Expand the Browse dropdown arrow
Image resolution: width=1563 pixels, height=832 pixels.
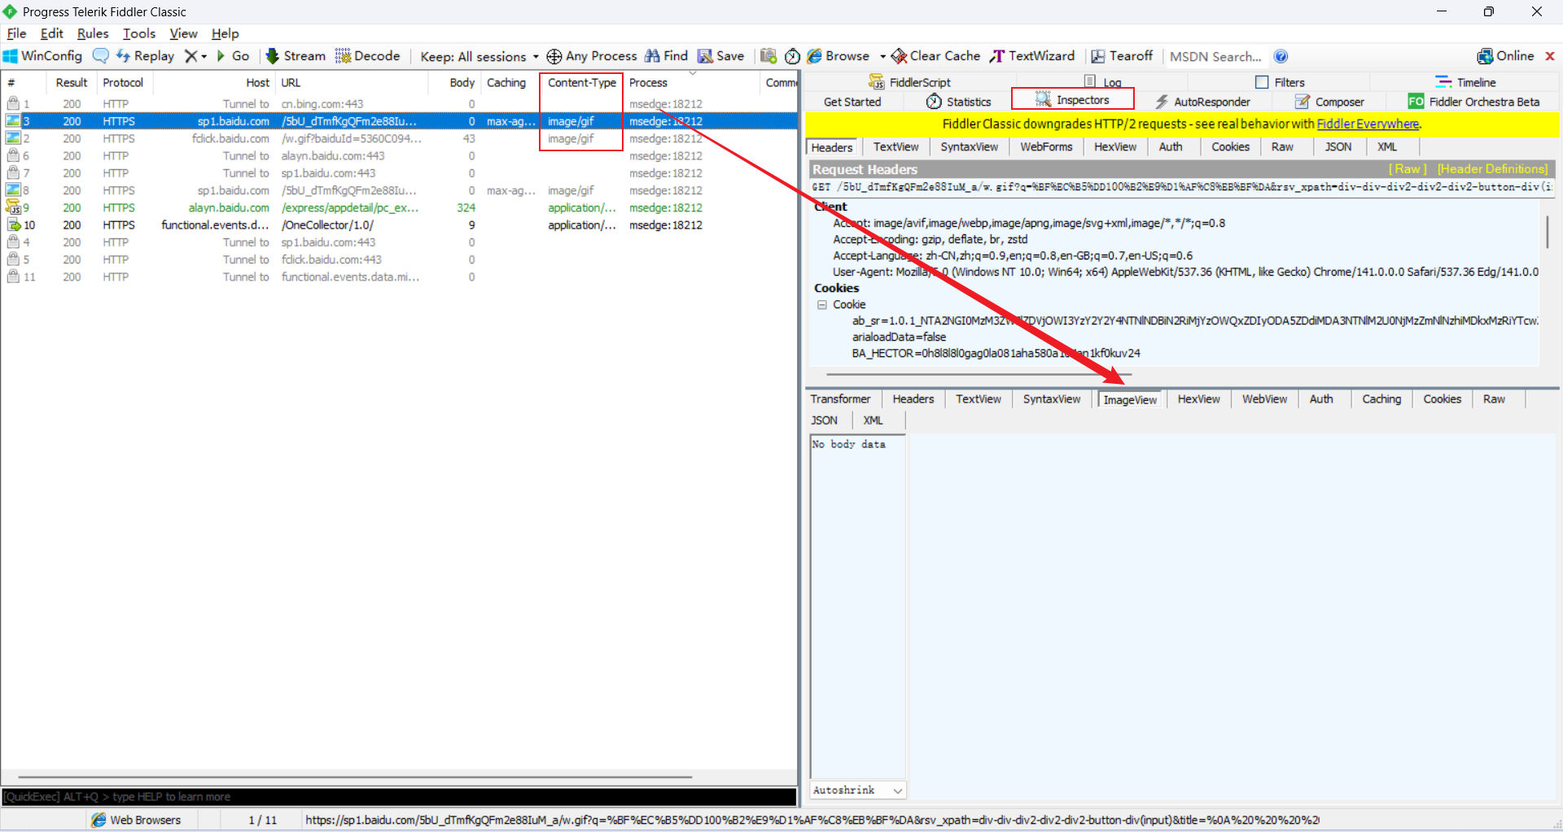[882, 56]
